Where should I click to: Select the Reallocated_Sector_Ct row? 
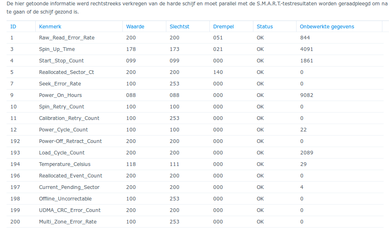(x=66, y=72)
